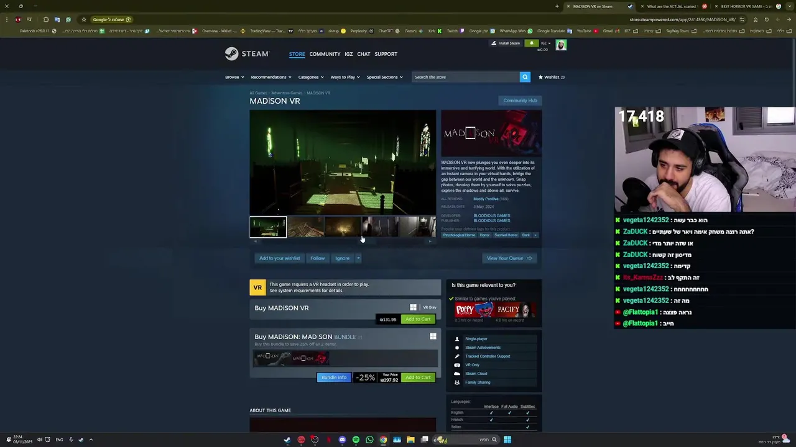796x447 pixels.
Task: Expand the Ways to Play menu
Action: [345, 77]
